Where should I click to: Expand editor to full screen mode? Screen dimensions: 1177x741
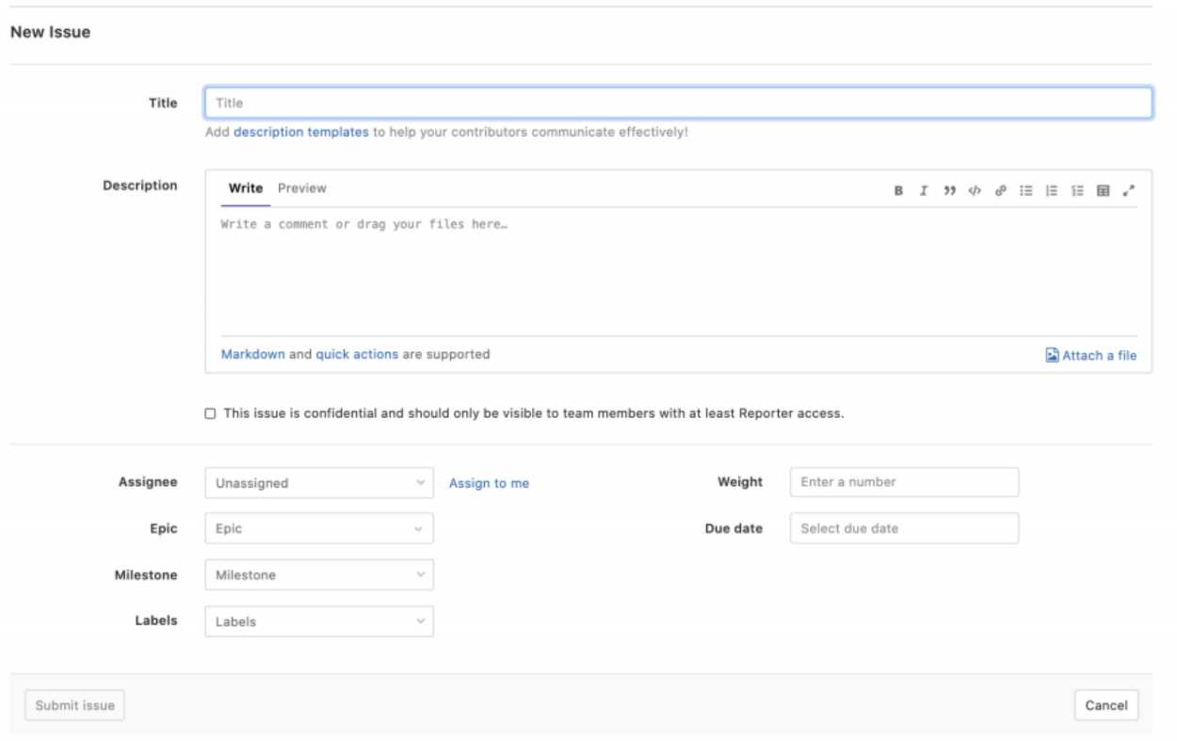click(1129, 190)
